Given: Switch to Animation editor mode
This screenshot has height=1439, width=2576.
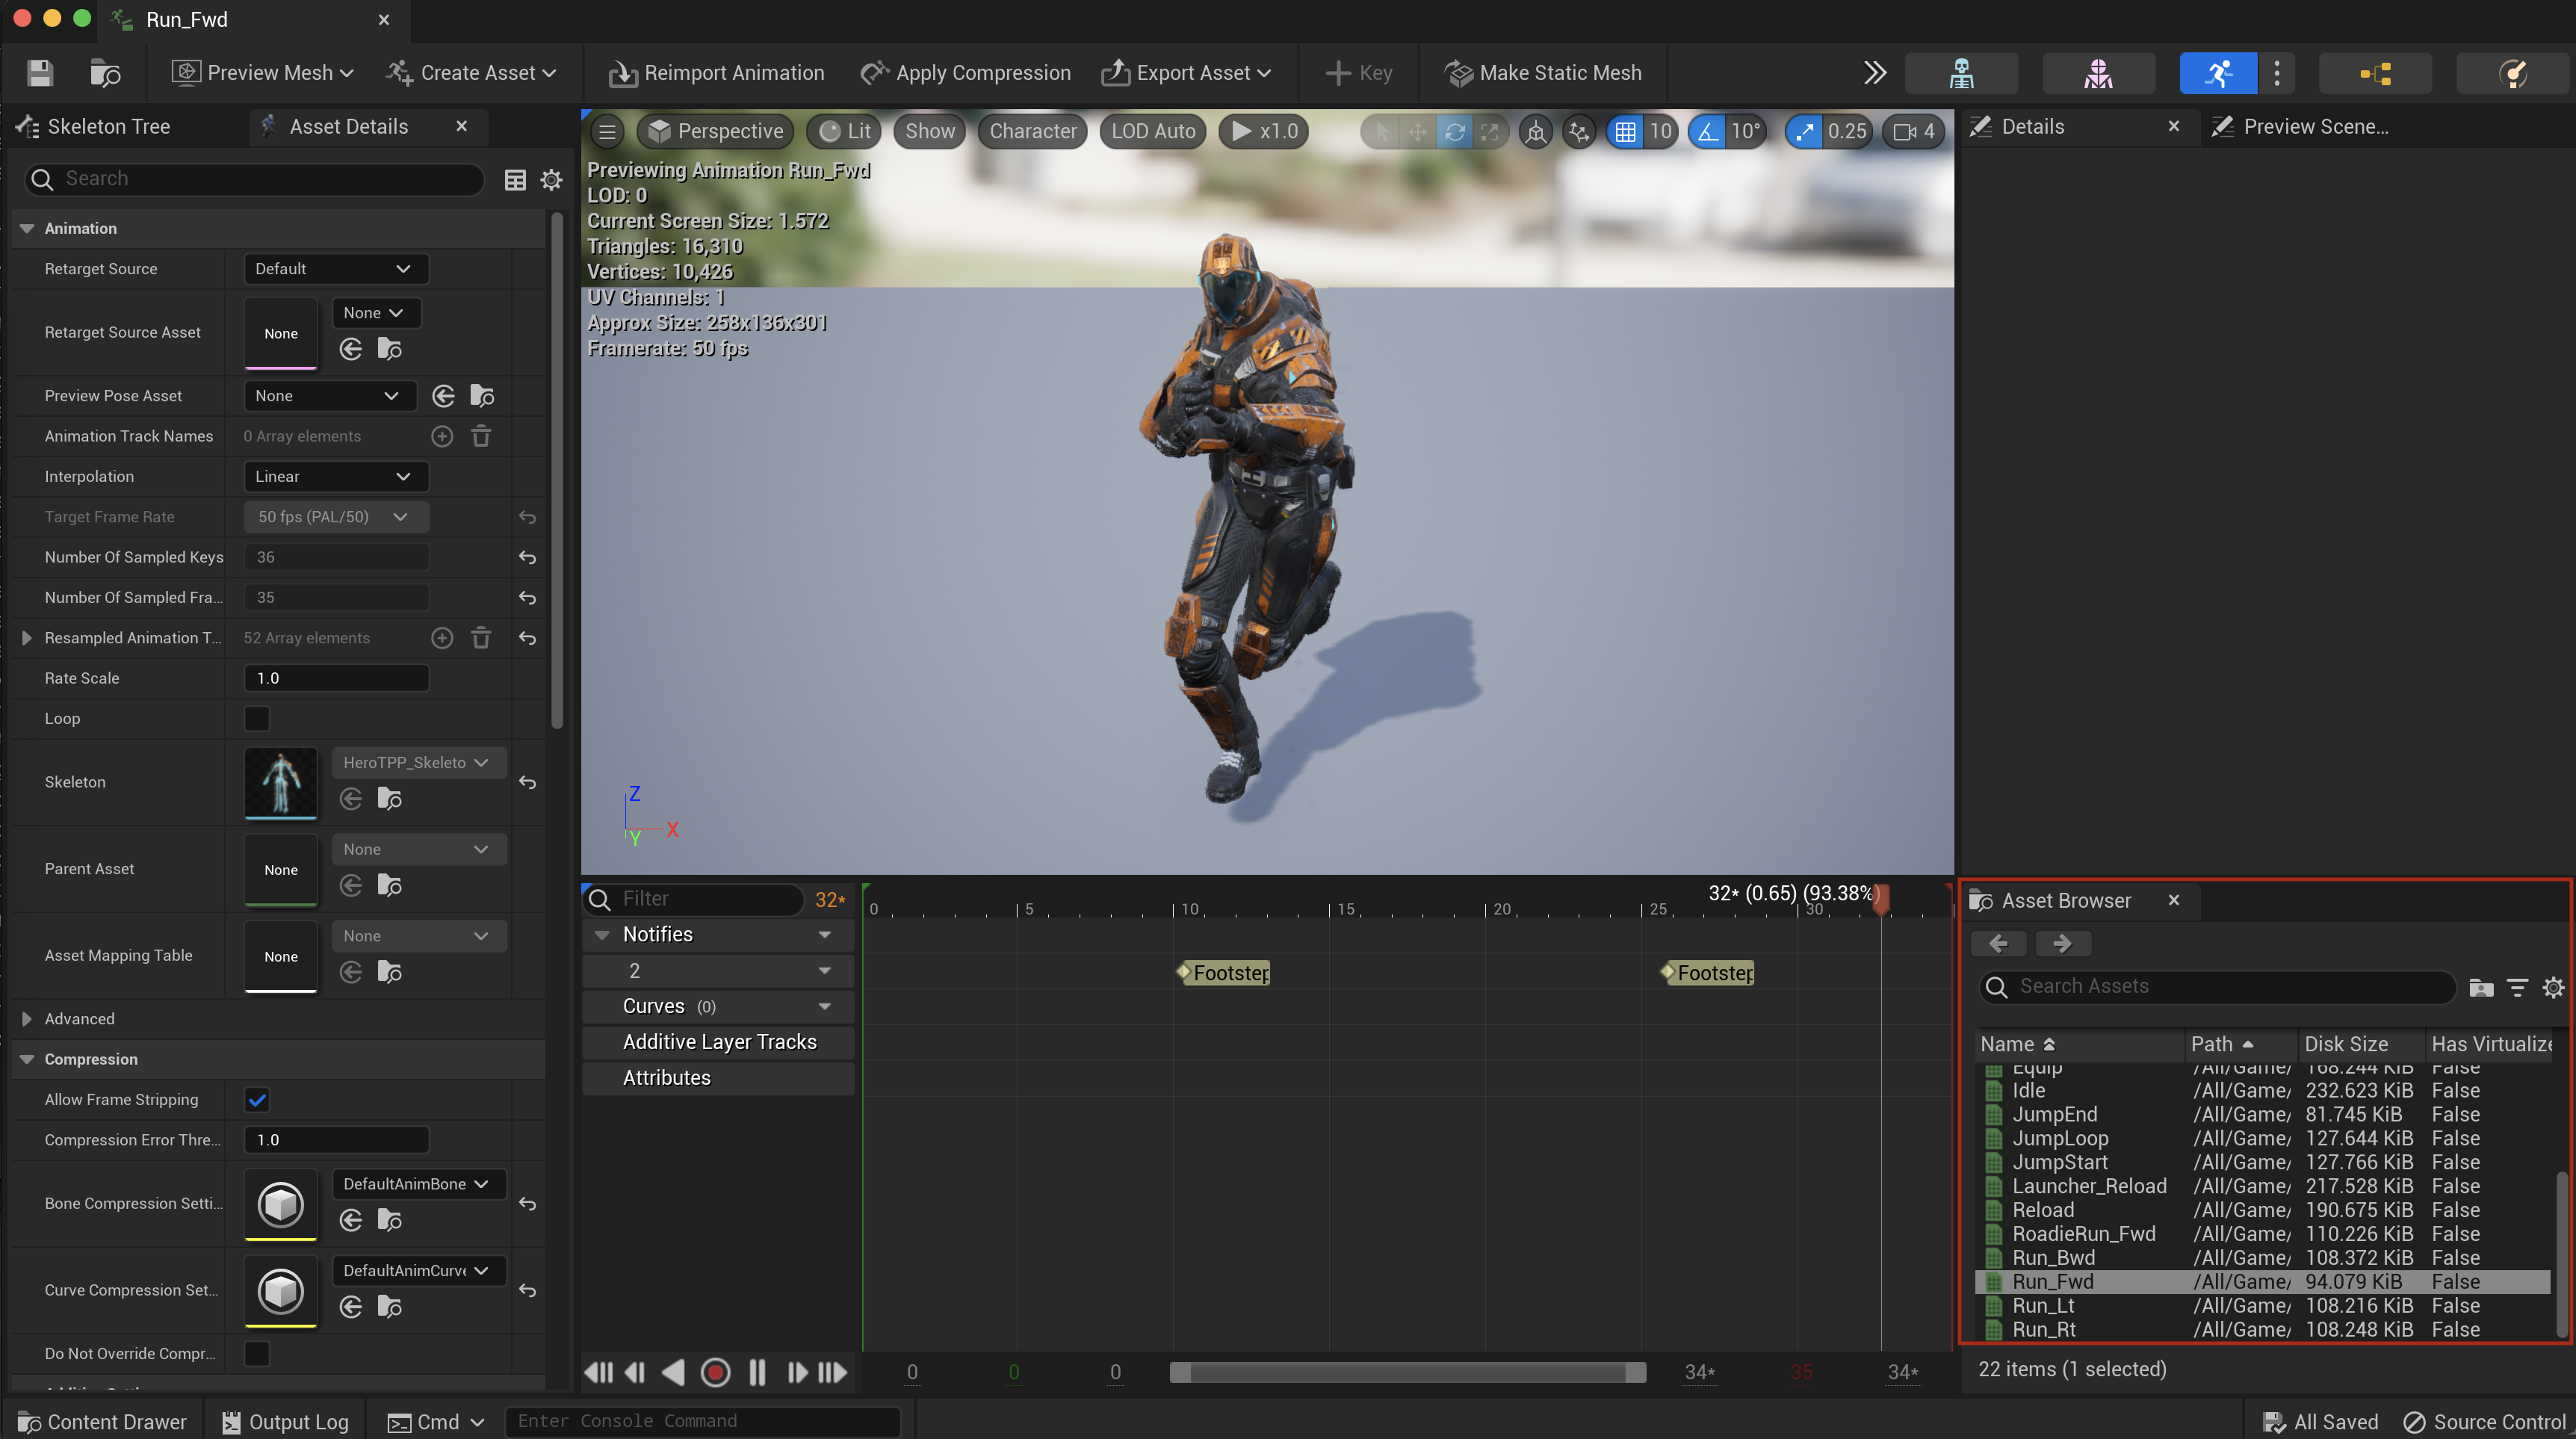Looking at the screenshot, I should 2218,73.
